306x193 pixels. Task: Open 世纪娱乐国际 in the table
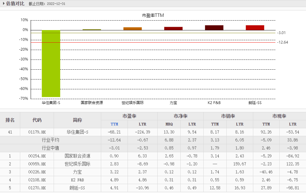[x=77, y=164]
